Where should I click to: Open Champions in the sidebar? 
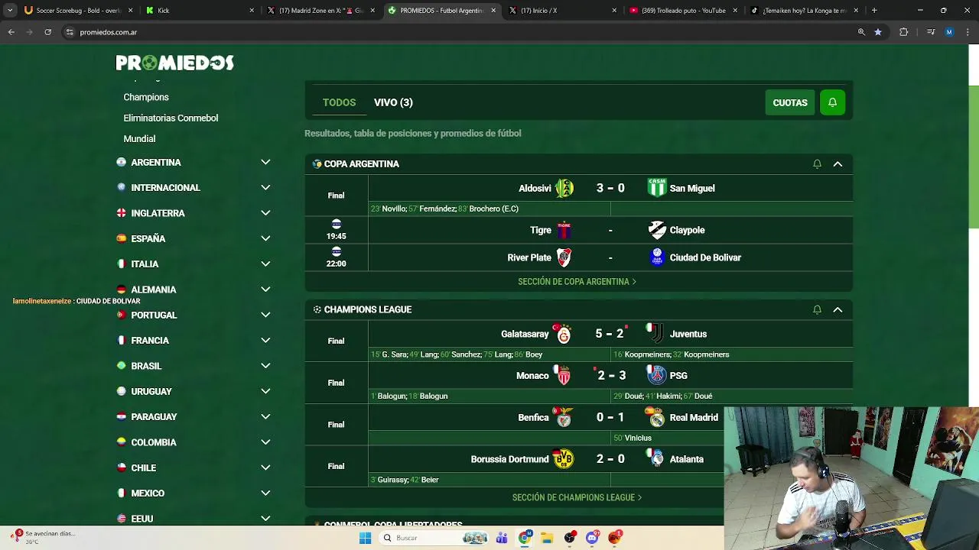point(146,97)
